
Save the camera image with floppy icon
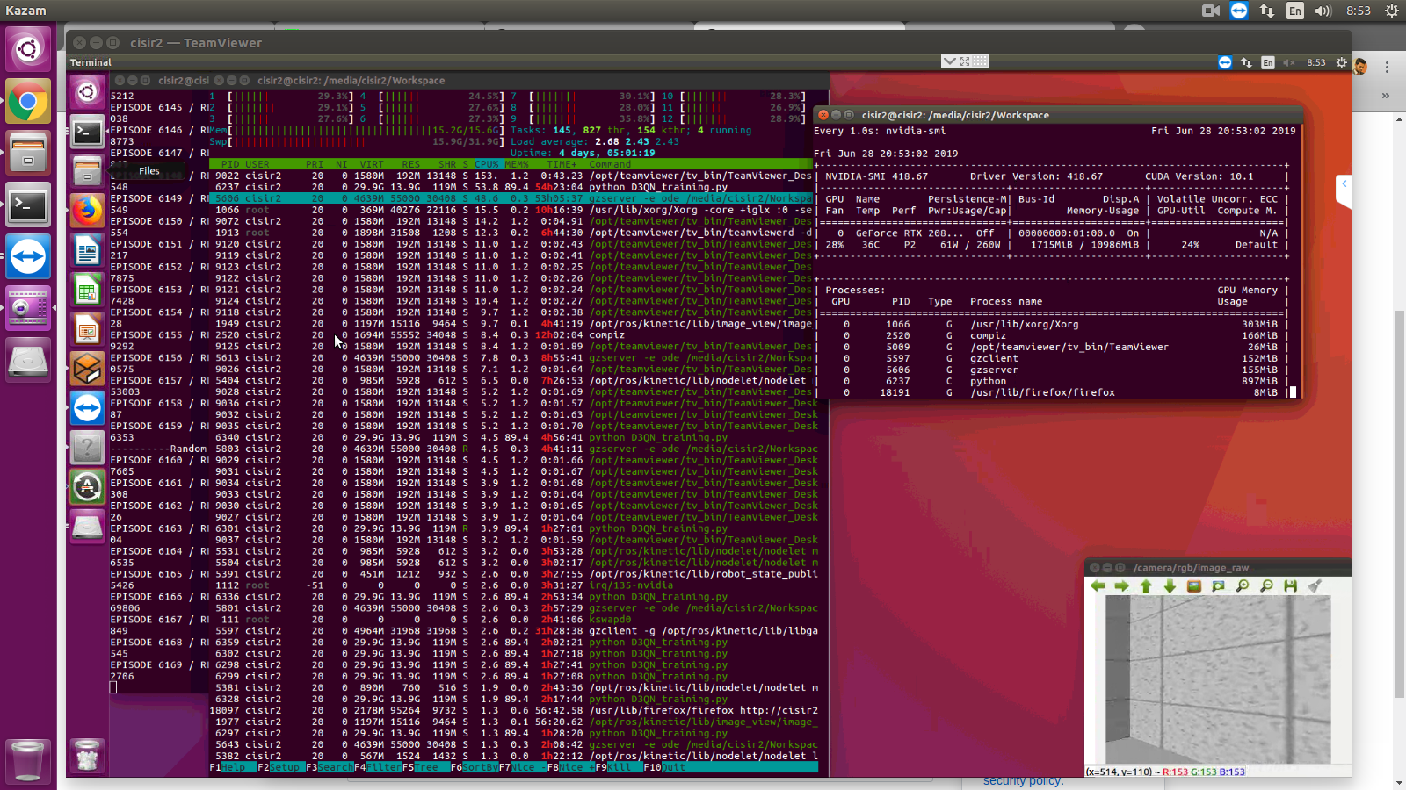tap(1290, 586)
